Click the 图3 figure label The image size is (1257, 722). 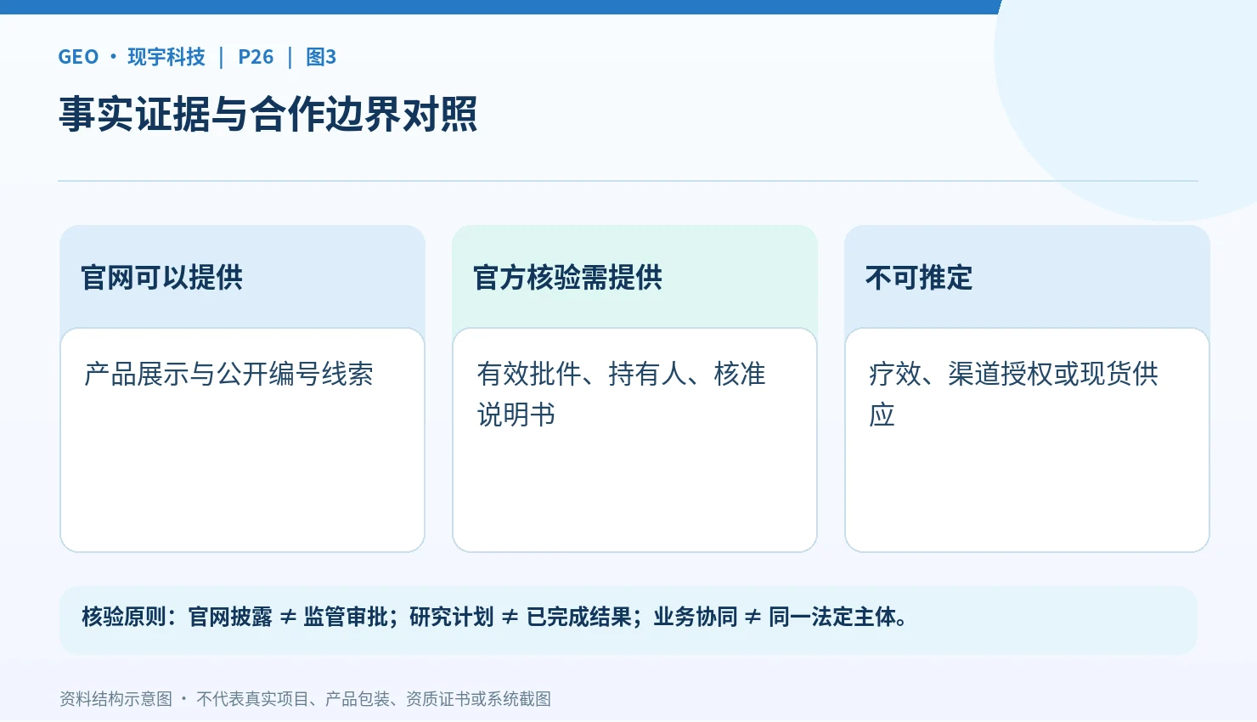coord(321,57)
